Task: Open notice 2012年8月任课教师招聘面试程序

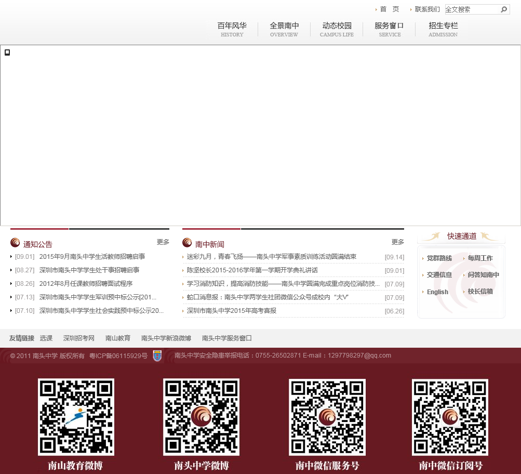Action: coord(86,284)
